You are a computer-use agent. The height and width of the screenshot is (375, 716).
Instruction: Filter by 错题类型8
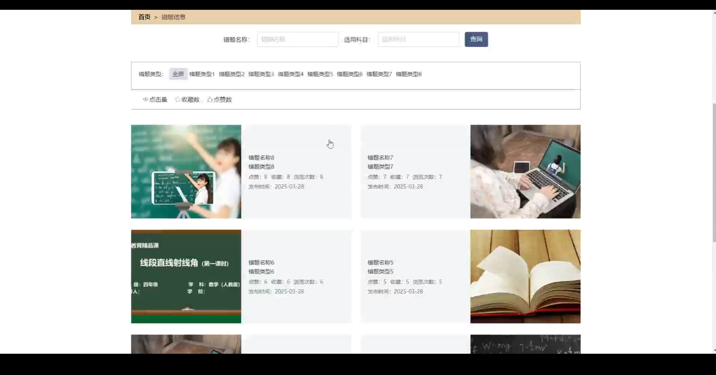click(x=409, y=74)
